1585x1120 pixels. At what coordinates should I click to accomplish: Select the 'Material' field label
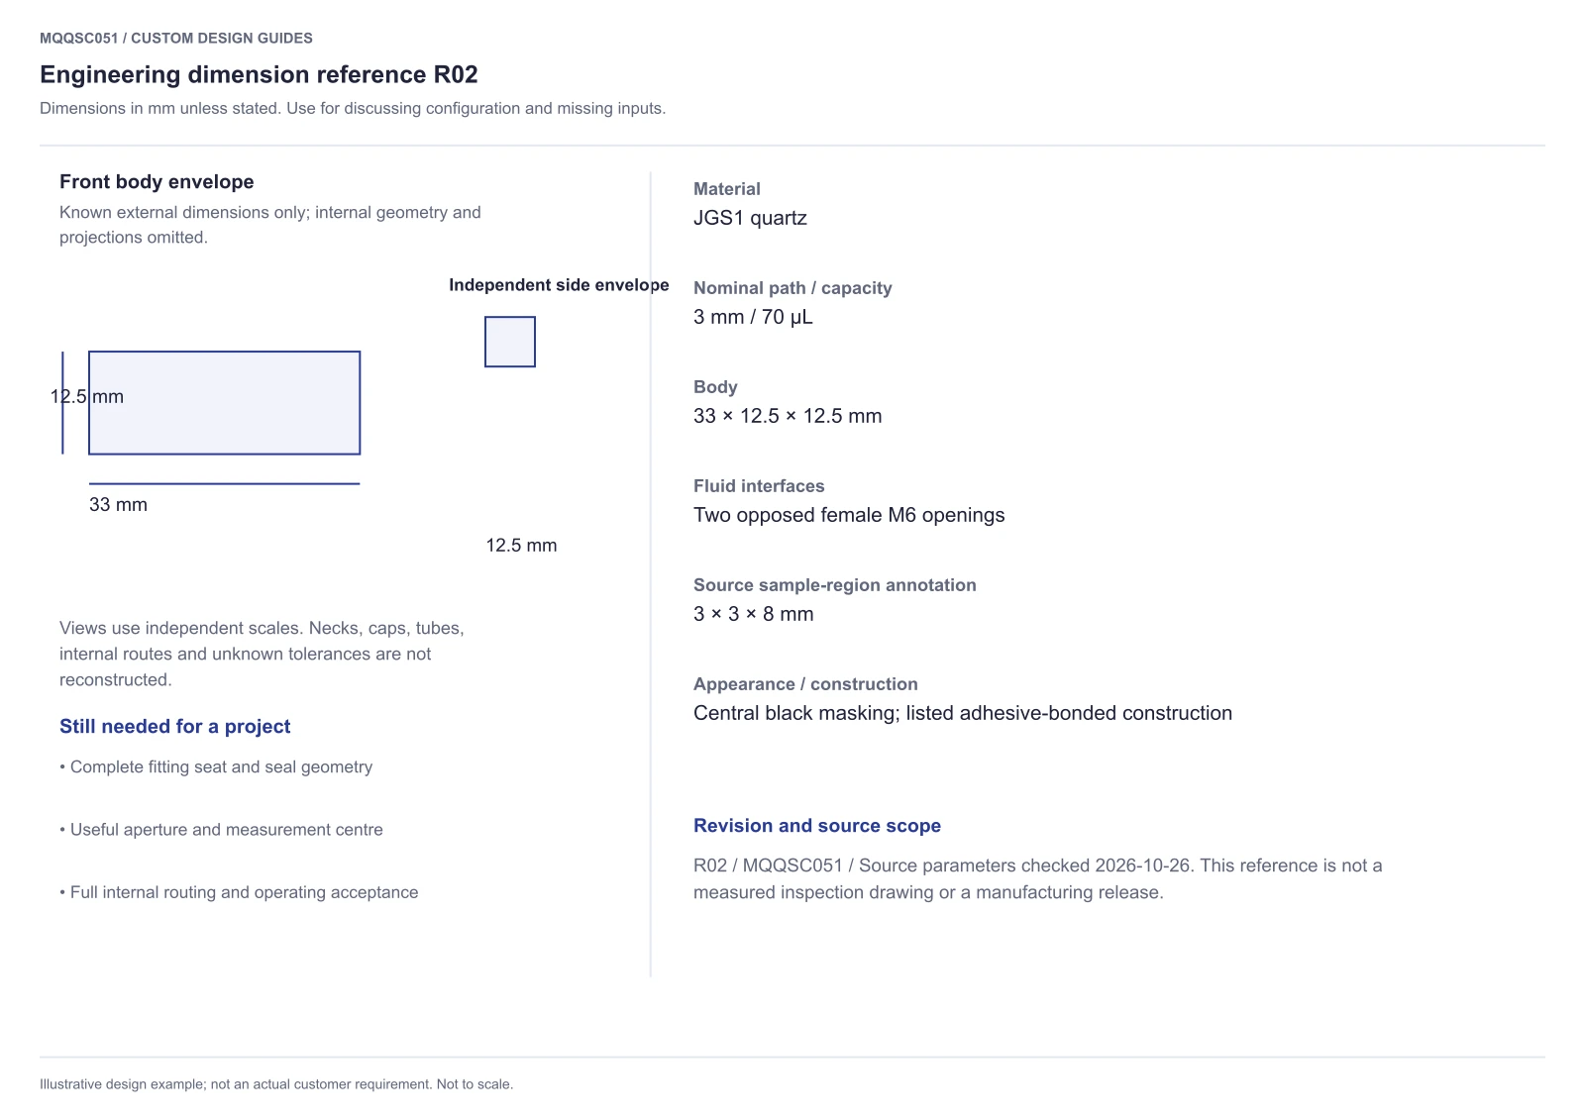(727, 189)
